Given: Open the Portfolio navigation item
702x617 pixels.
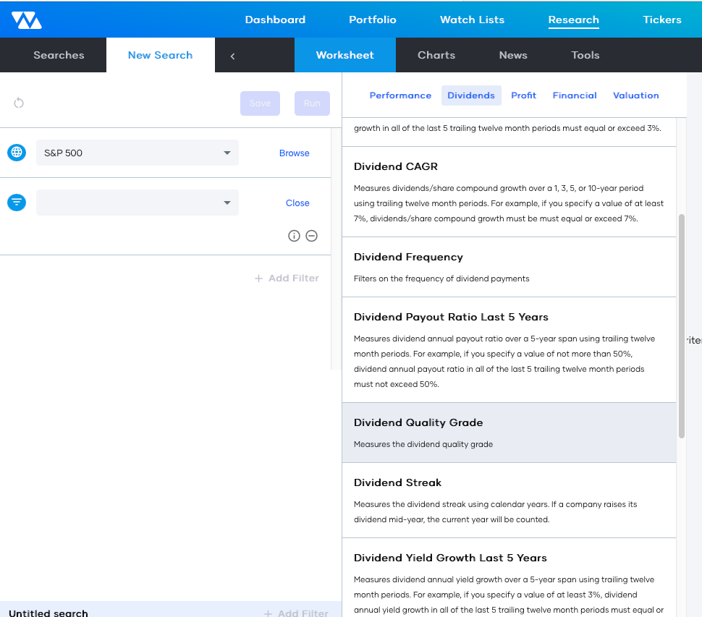Looking at the screenshot, I should point(373,20).
